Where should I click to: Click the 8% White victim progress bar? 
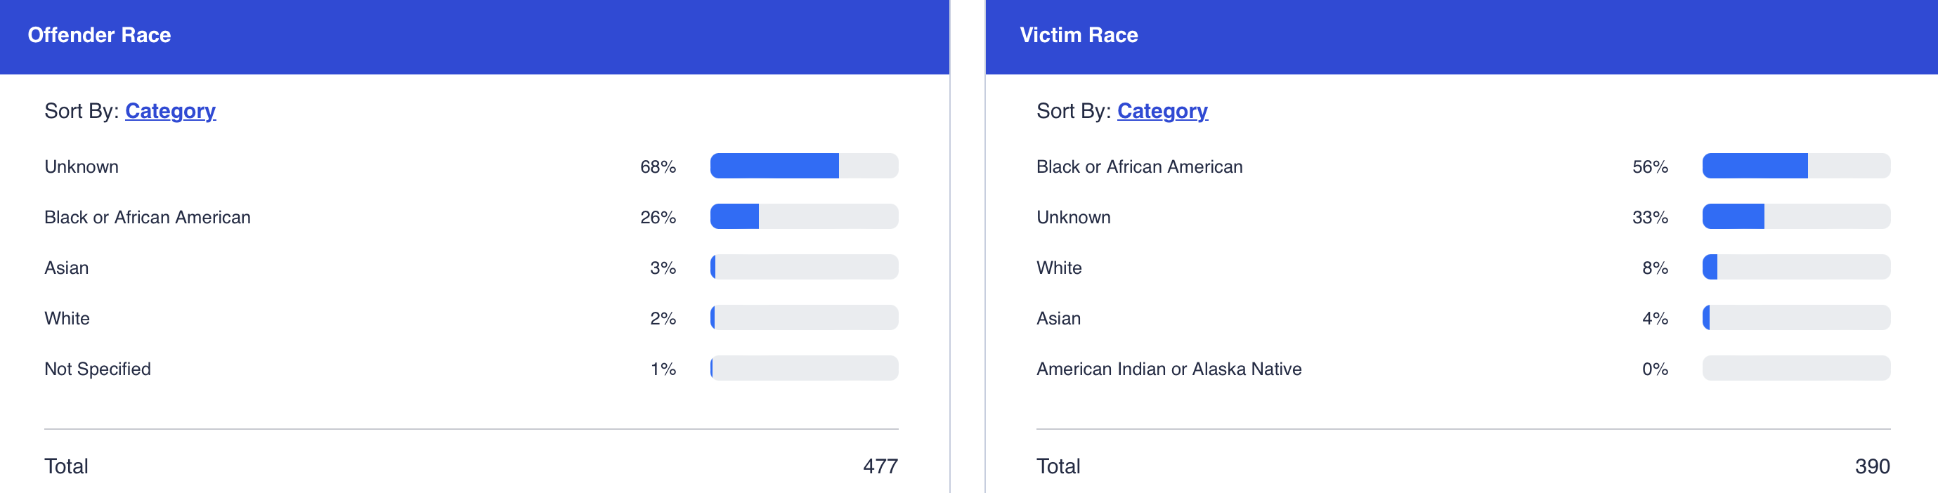[x=1795, y=267]
